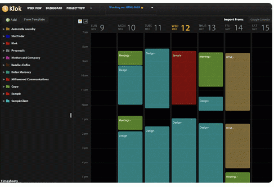
Task: Select the Sunday 9 day header
Action: click(97, 28)
